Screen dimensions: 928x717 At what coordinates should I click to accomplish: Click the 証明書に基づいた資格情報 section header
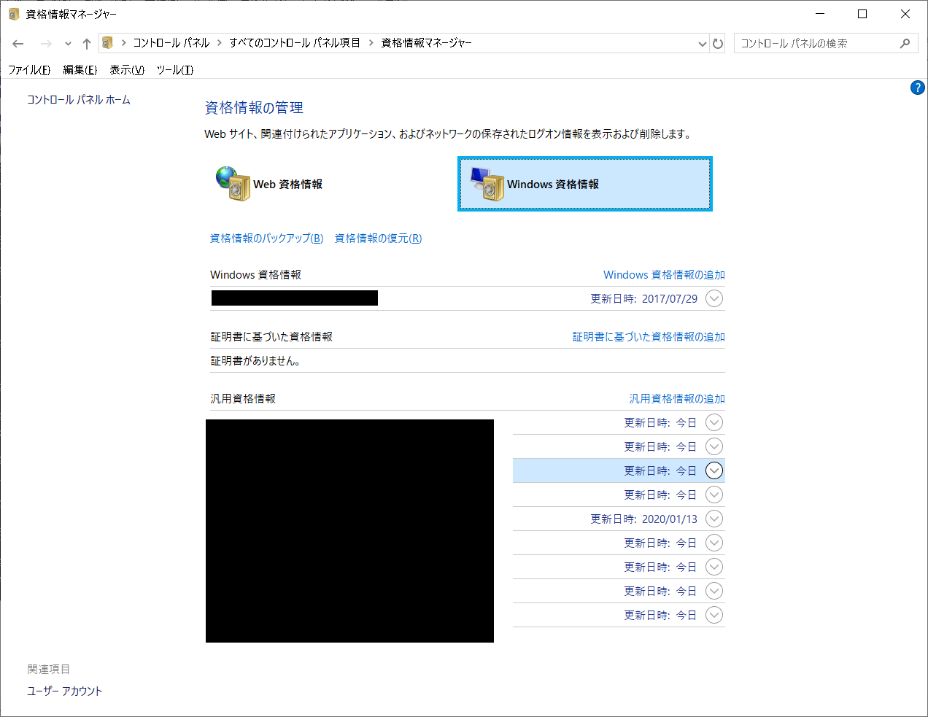pyautogui.click(x=271, y=337)
